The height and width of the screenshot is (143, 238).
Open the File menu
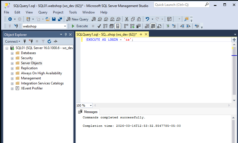point(6,12)
